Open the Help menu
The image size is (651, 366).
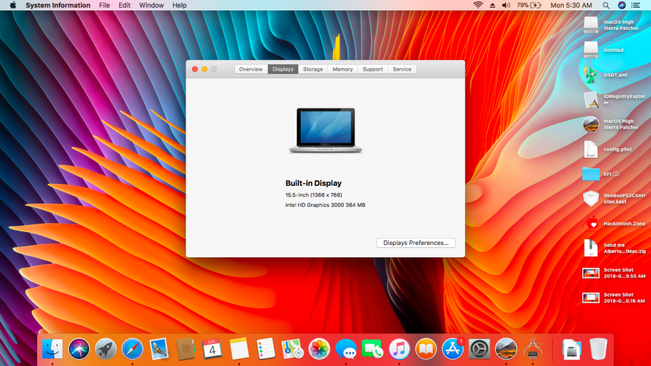[x=180, y=5]
